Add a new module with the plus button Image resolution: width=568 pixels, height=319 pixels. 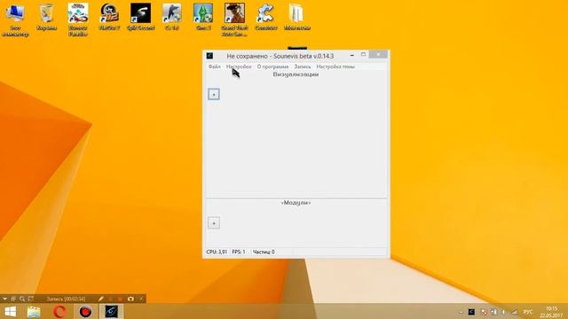pyautogui.click(x=214, y=222)
